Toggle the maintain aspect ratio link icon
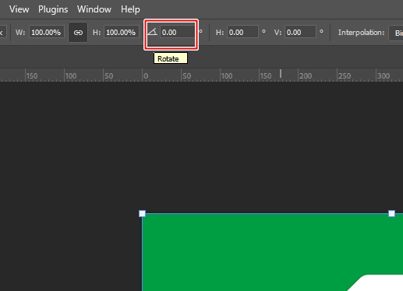Viewport: 403px width, 291px height. (78, 33)
